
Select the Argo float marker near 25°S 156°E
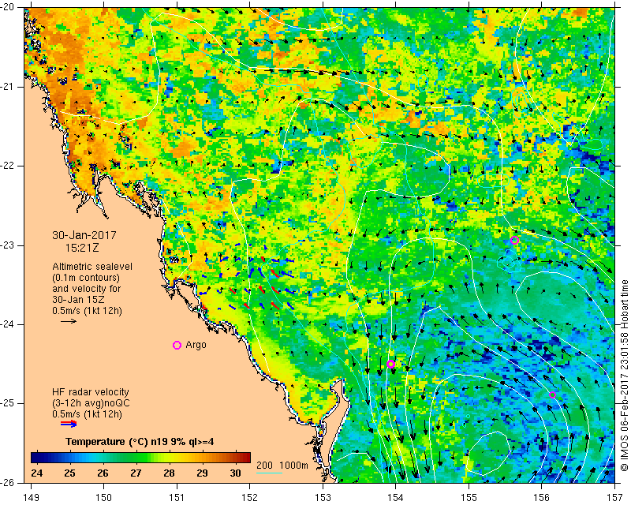point(553,395)
